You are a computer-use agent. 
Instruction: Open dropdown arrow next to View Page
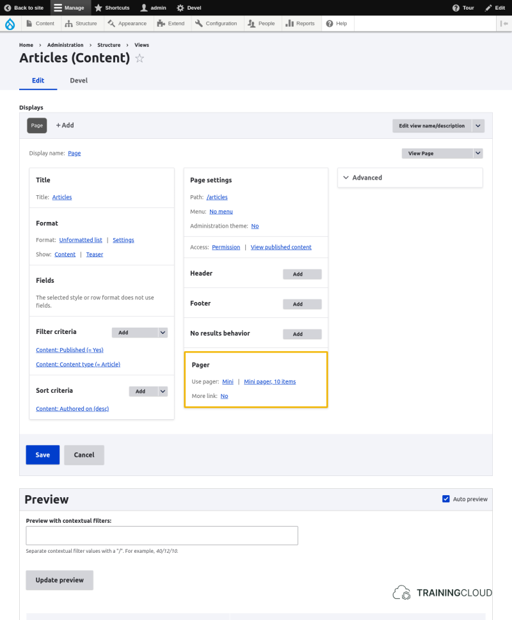click(478, 154)
